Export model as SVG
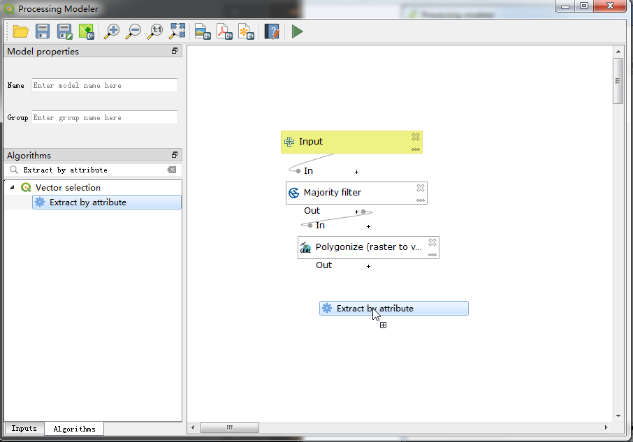This screenshot has height=442, width=633. click(246, 31)
